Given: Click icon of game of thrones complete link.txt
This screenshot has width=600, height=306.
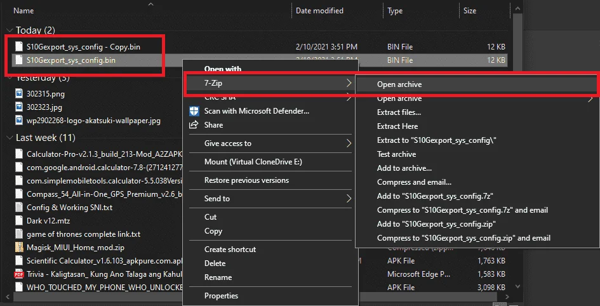Looking at the screenshot, I should tap(19, 234).
